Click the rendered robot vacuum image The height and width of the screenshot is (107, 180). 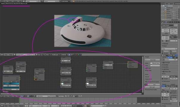(x=83, y=31)
